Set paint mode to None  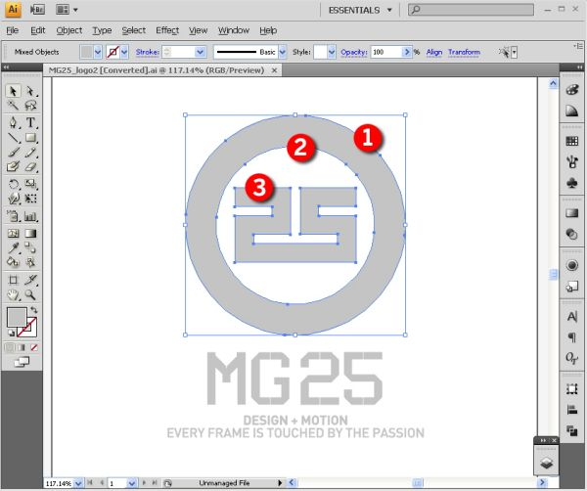pos(33,347)
